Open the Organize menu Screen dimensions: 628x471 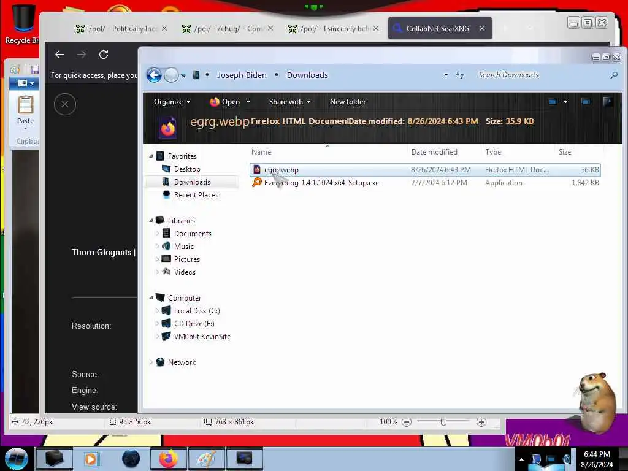pos(172,102)
